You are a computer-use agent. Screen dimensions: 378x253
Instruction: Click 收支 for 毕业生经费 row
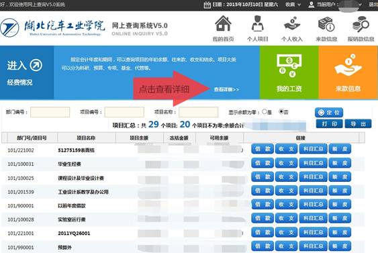(x=286, y=163)
